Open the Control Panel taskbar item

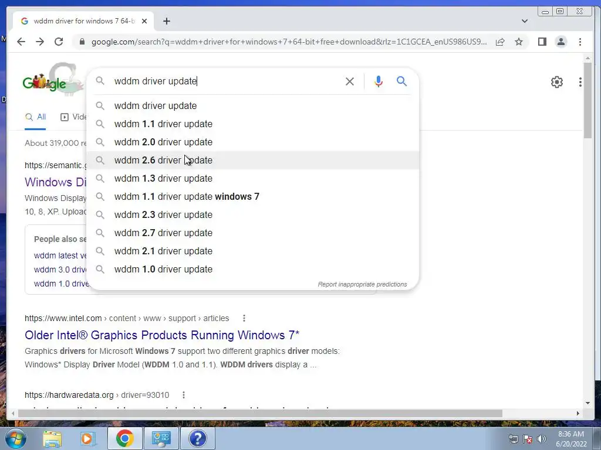point(161,438)
